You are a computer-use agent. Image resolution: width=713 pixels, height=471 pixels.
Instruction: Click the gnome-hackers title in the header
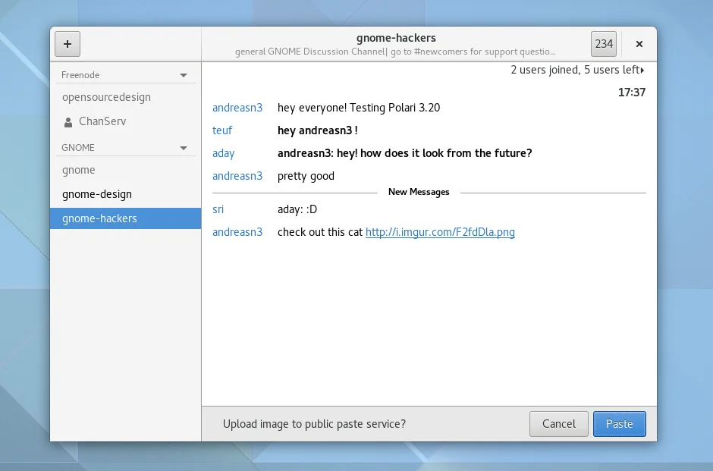pos(396,38)
